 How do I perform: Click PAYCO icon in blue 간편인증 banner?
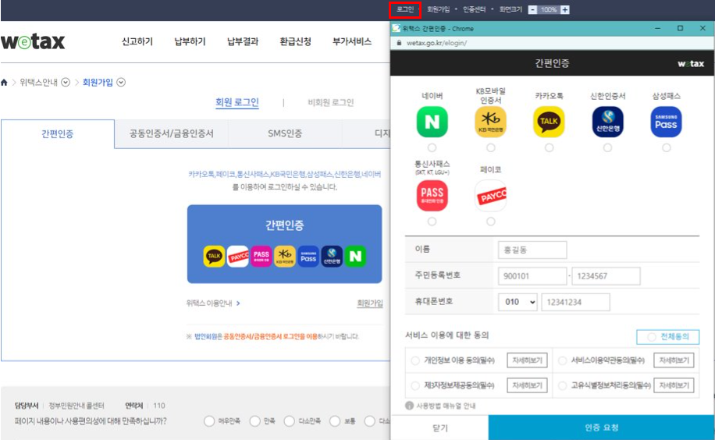click(x=237, y=256)
